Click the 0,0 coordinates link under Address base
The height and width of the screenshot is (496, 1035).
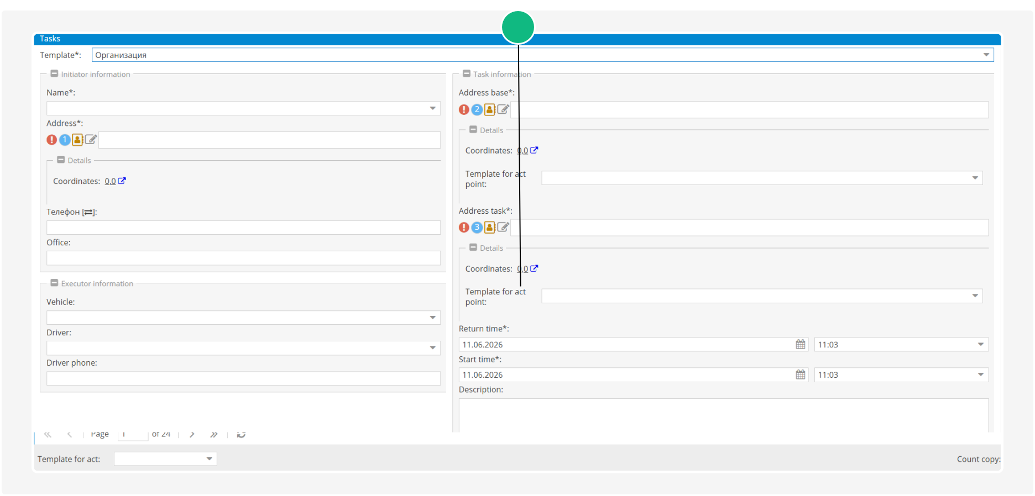point(522,150)
